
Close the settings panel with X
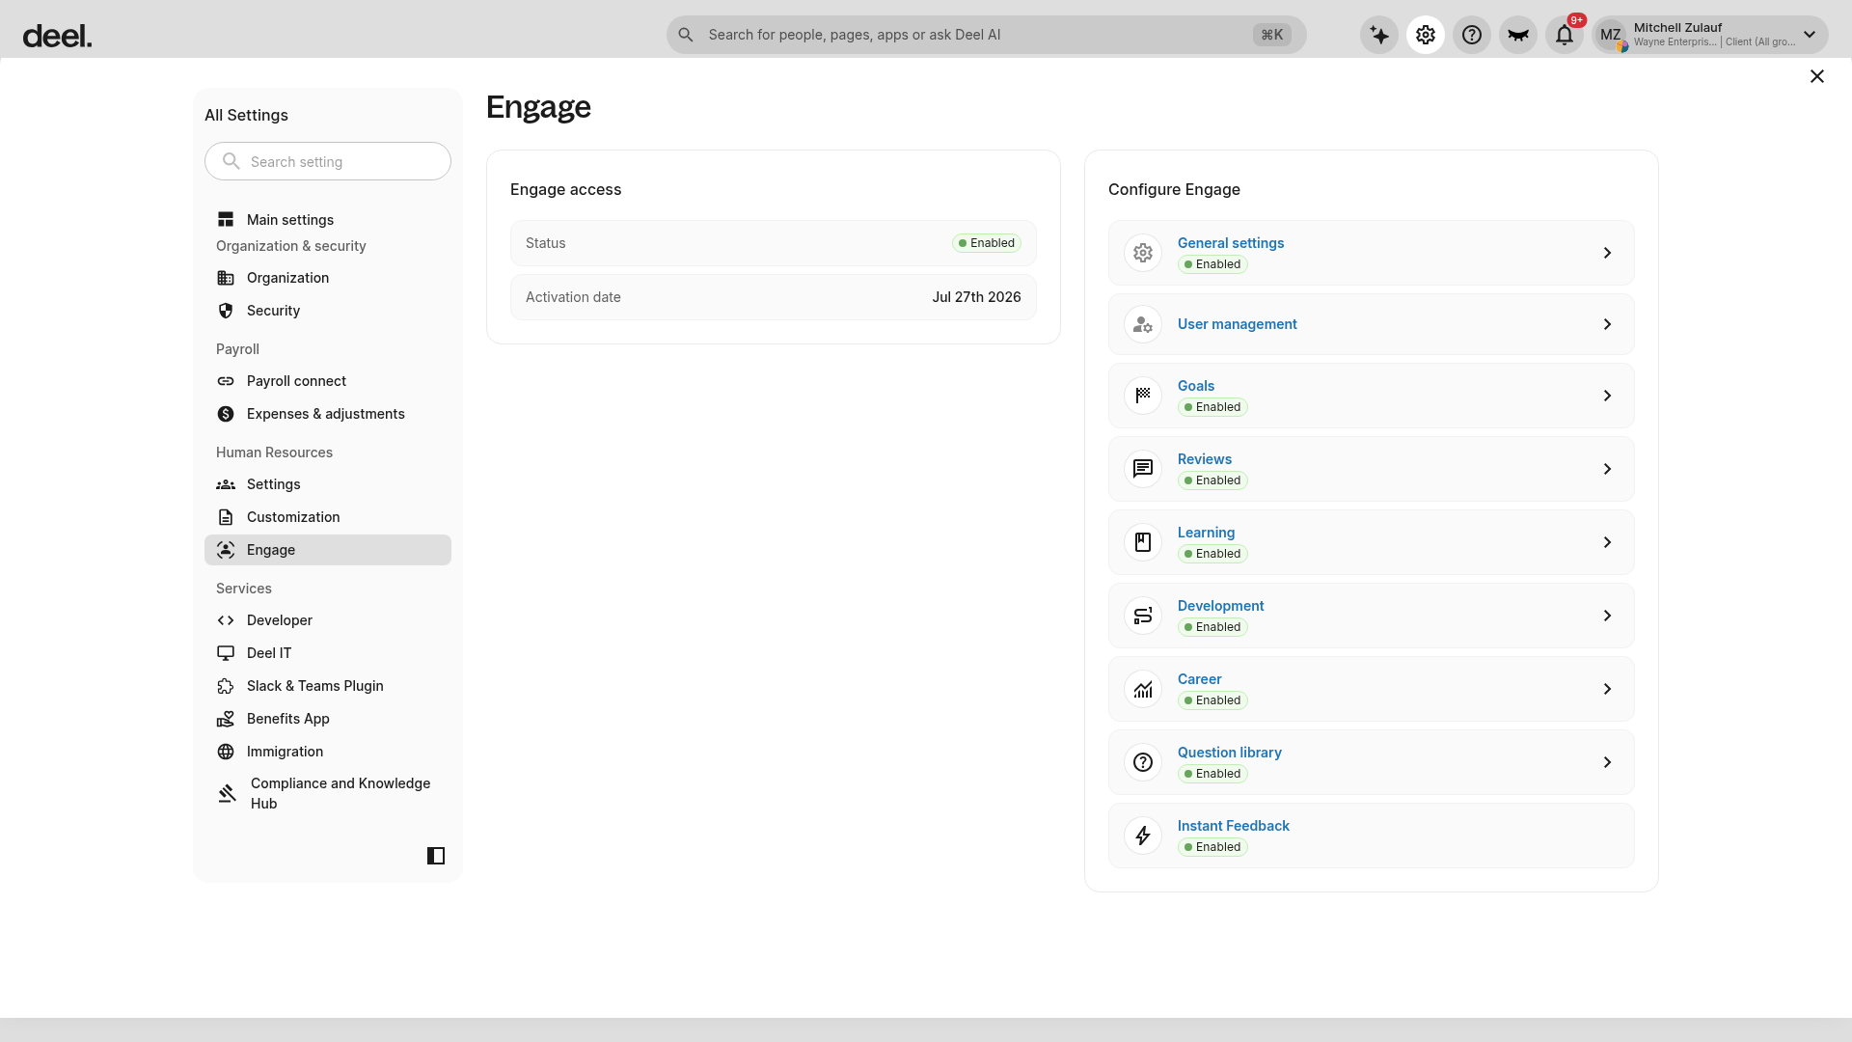tap(1817, 76)
